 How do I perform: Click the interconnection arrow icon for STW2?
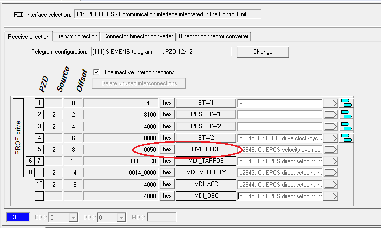coord(331,138)
